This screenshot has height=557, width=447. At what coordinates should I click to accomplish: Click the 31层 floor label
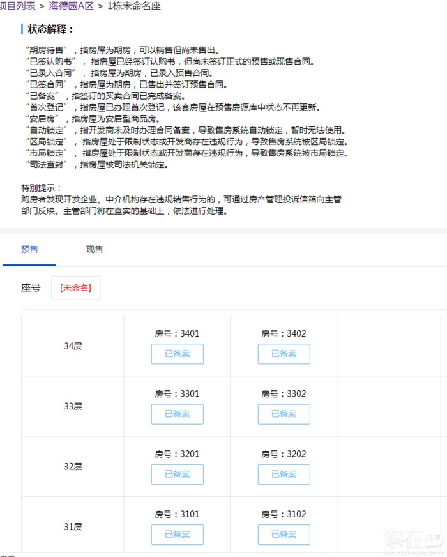73,527
